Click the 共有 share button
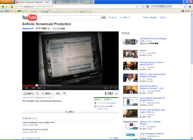Image resolution: width=193 pixels, height=140 pixels. coord(58,94)
